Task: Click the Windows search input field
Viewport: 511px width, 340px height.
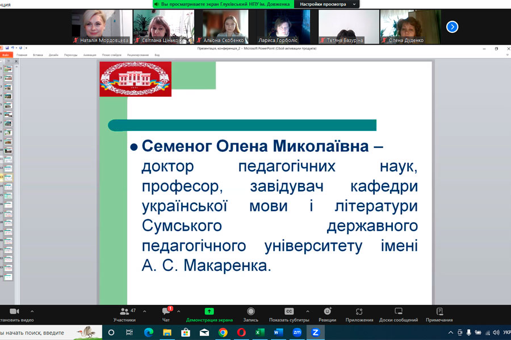Action: tap(51, 333)
